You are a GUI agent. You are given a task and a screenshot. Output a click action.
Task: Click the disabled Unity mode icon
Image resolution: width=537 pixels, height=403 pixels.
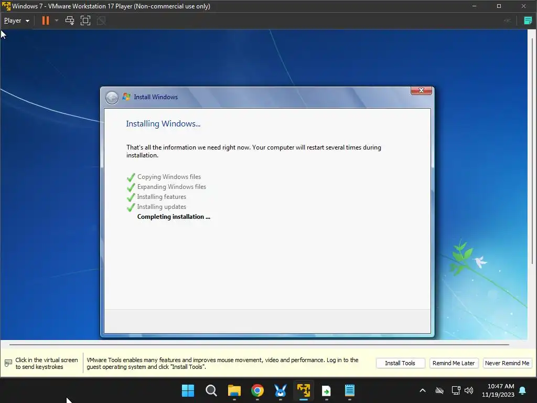(101, 20)
